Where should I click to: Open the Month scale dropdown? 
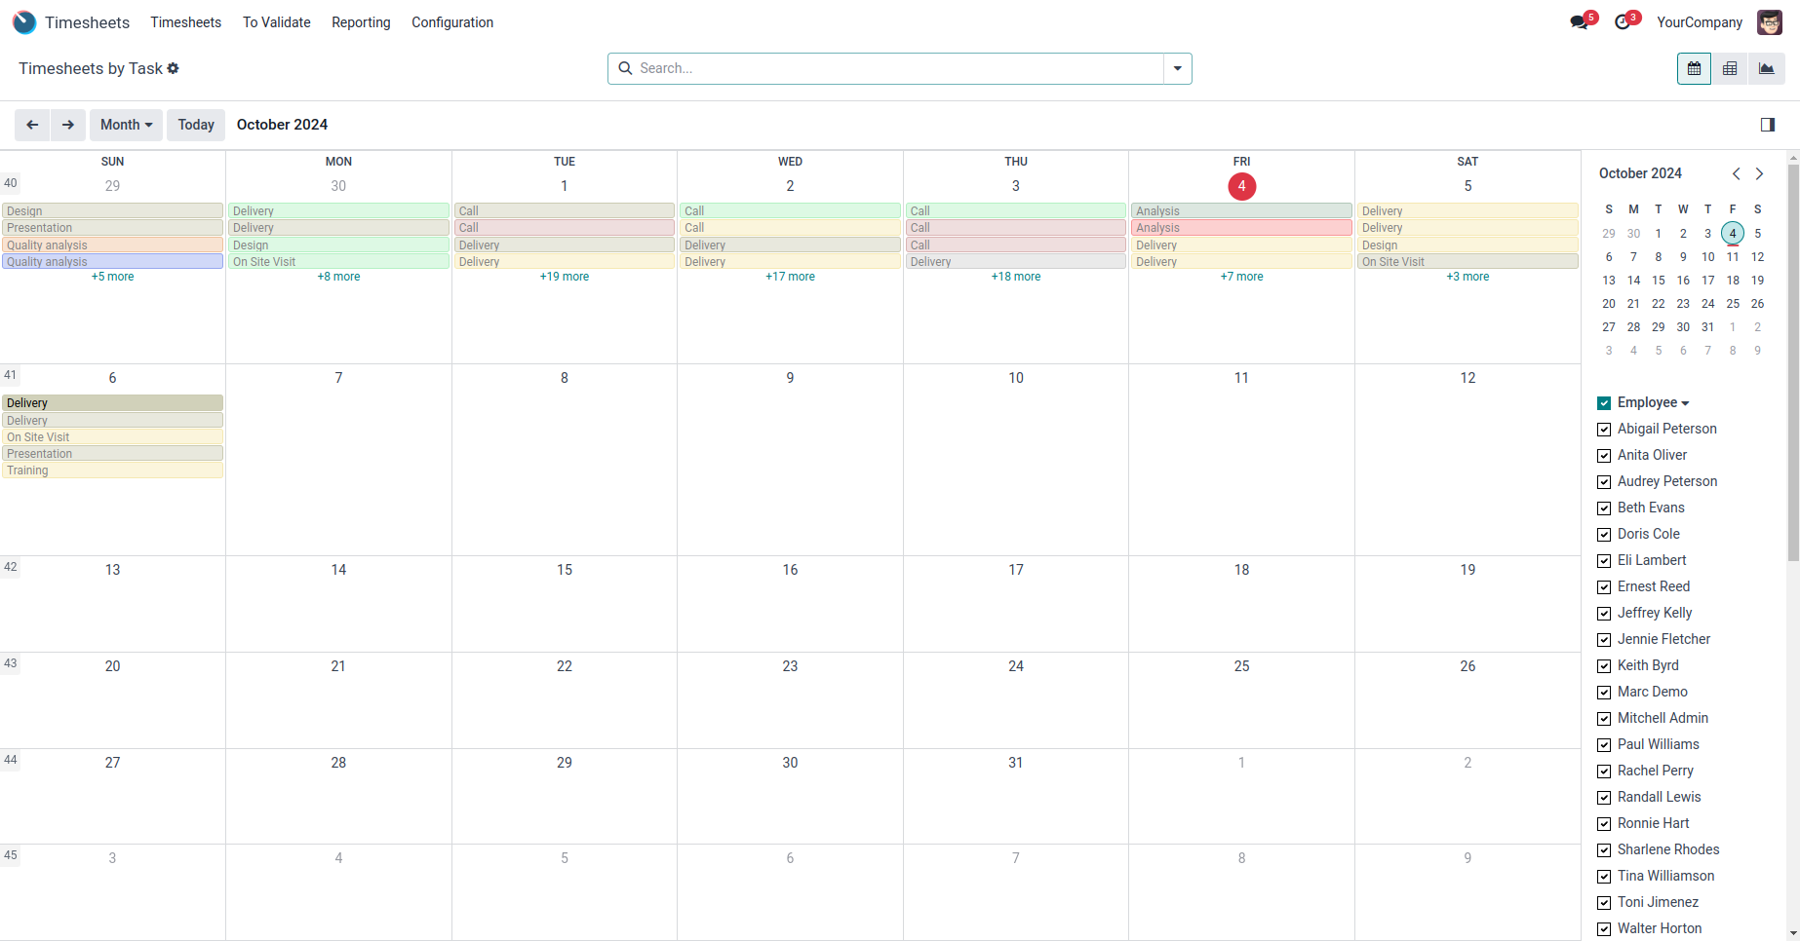click(x=126, y=125)
